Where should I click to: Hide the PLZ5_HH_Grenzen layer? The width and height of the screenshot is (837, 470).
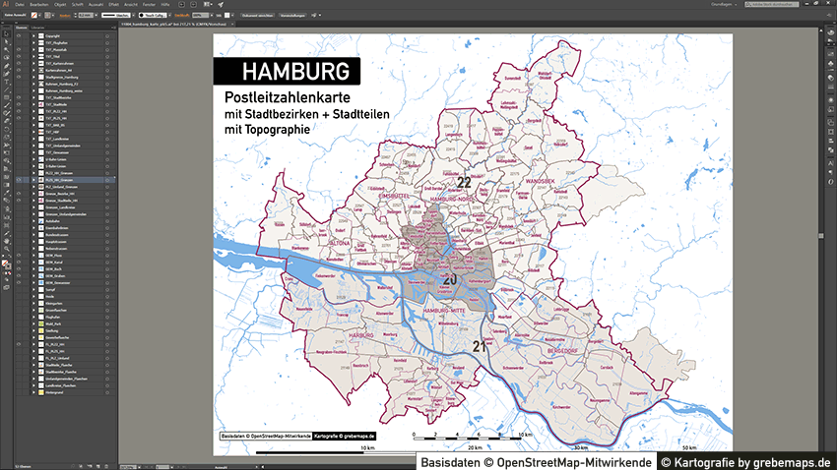[x=19, y=180]
